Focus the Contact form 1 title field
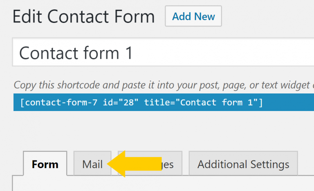Image resolution: width=314 pixels, height=191 pixels. [163, 53]
